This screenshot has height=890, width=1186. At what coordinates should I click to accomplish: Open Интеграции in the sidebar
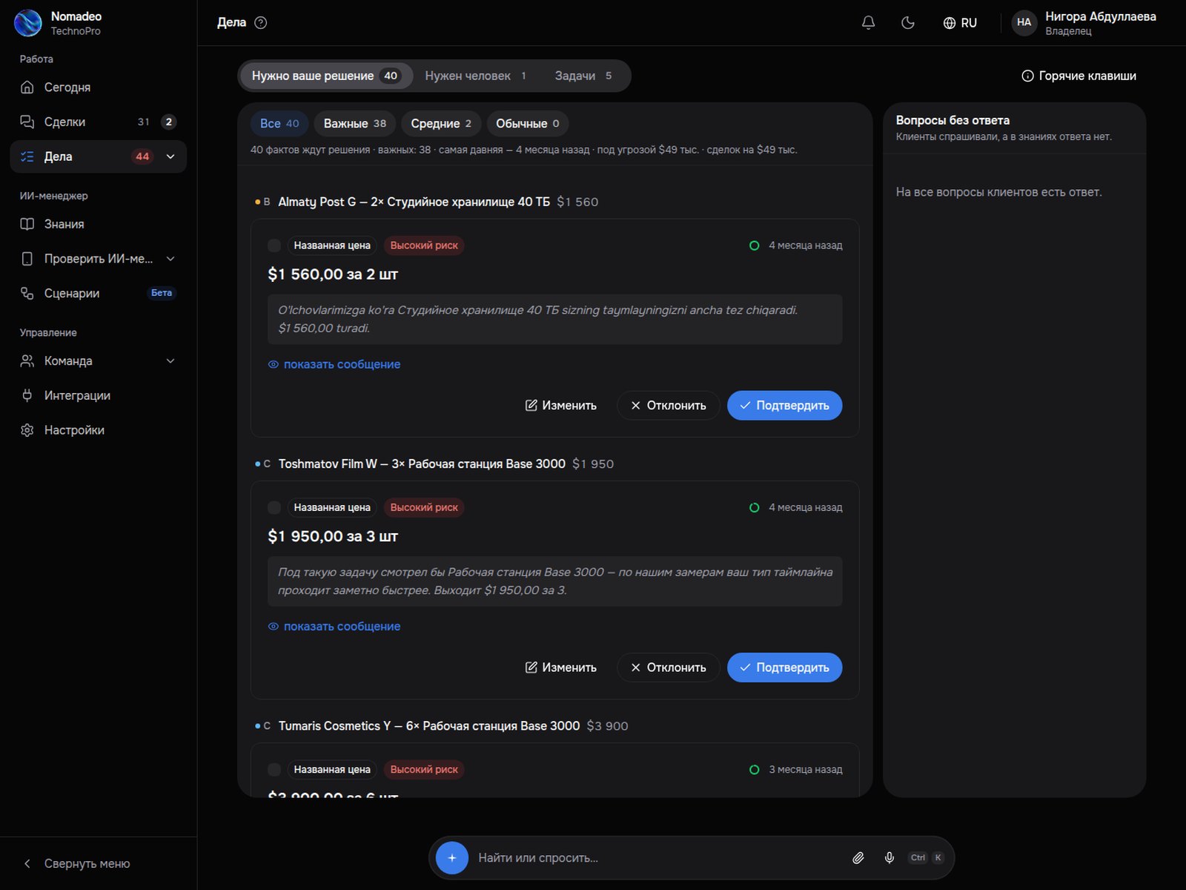pos(99,395)
